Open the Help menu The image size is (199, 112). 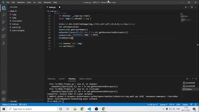(55, 2)
